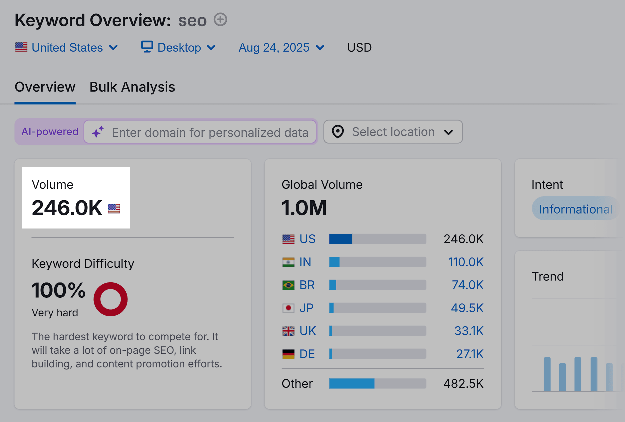Click the domain personalization input field

(x=210, y=132)
